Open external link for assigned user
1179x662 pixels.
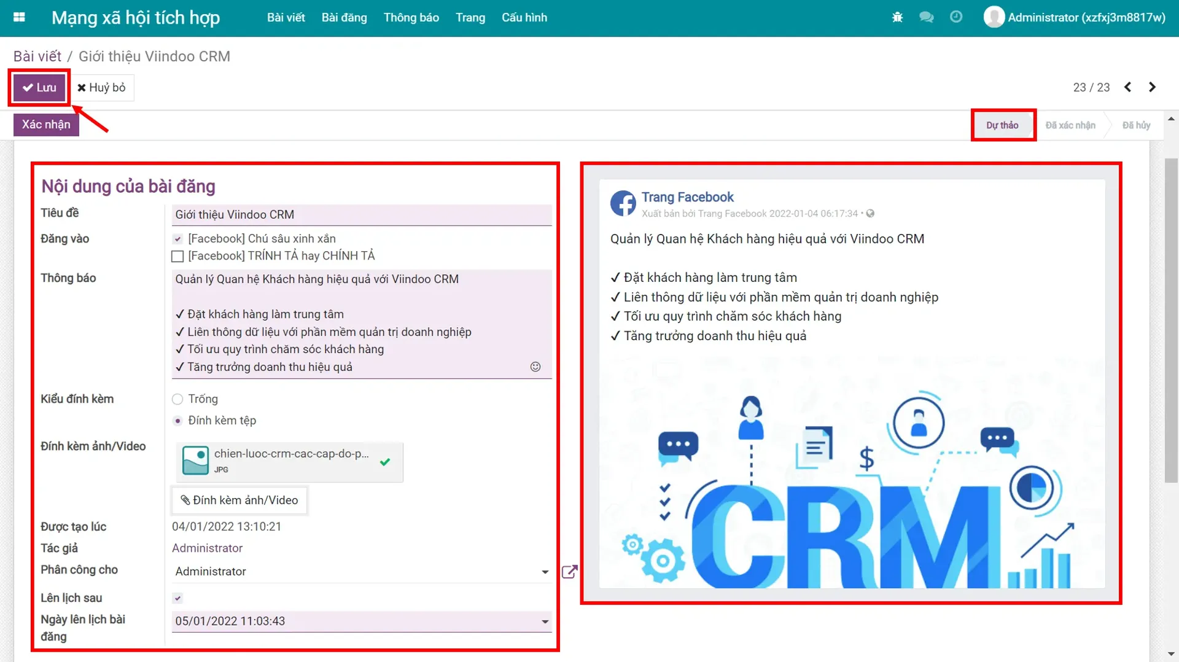pos(569,572)
